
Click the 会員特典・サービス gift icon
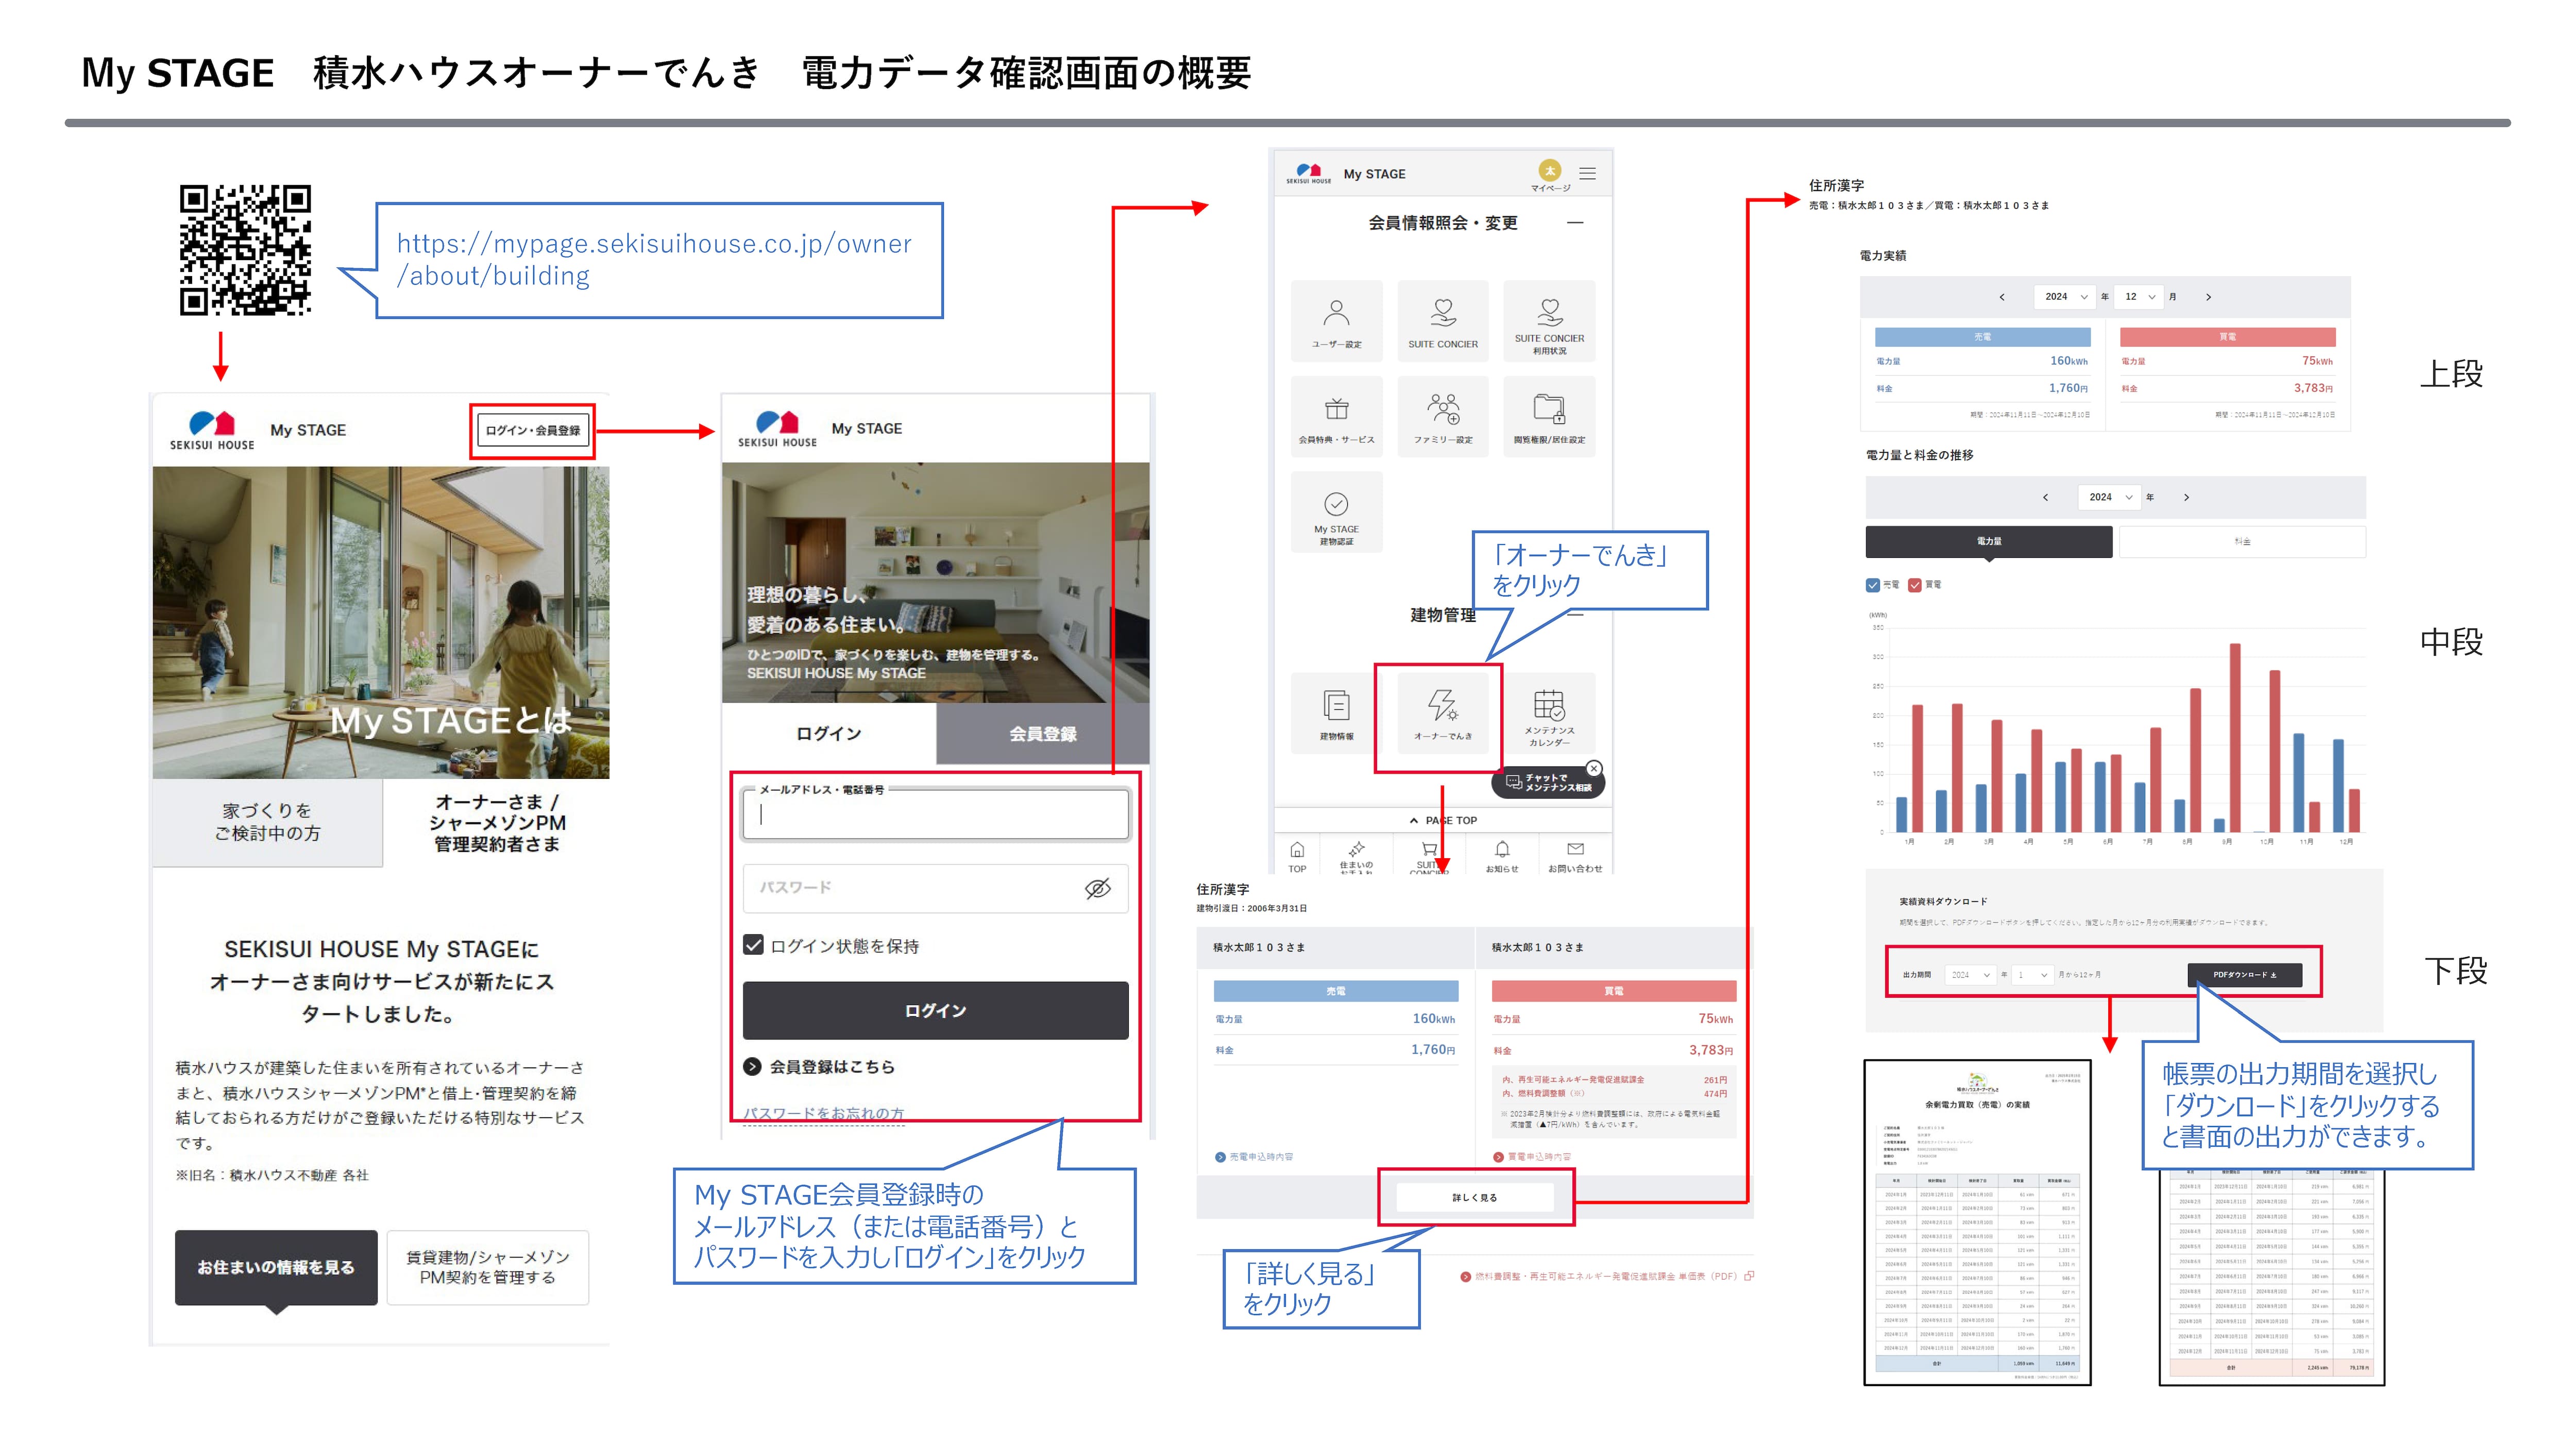(1336, 409)
